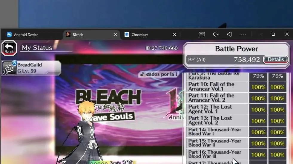Open the three-dots more options menu

pyautogui.click(x=243, y=34)
